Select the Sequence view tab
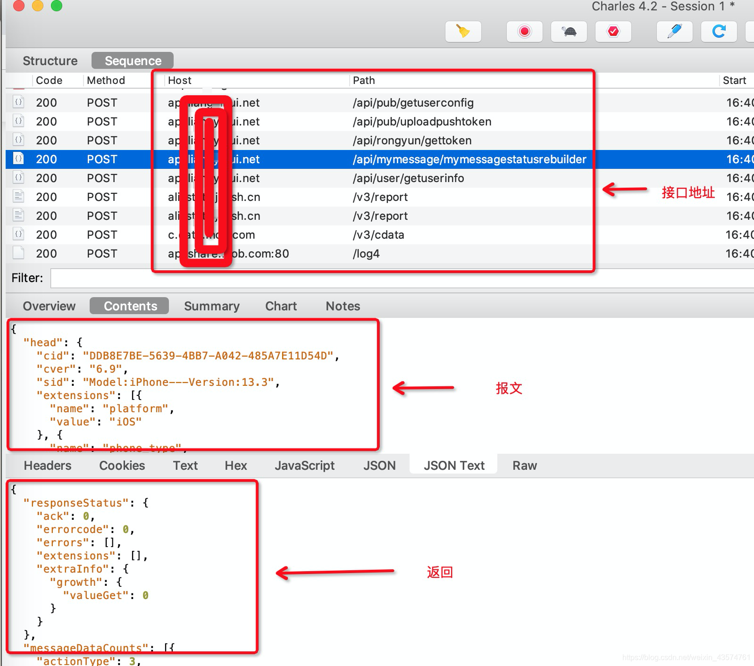Screen dimensions: 754x666 pos(133,61)
